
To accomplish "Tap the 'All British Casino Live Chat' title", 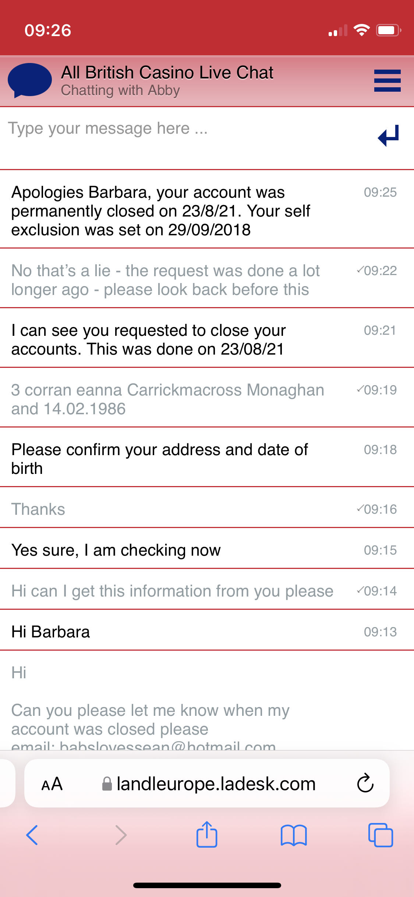I will [x=167, y=73].
